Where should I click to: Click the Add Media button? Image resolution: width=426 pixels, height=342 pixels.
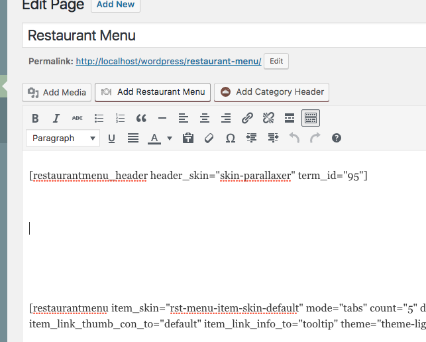(x=56, y=92)
